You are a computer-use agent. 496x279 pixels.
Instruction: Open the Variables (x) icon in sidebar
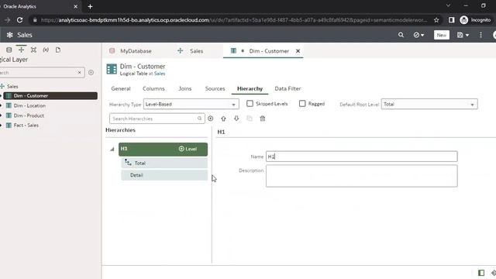46,50
